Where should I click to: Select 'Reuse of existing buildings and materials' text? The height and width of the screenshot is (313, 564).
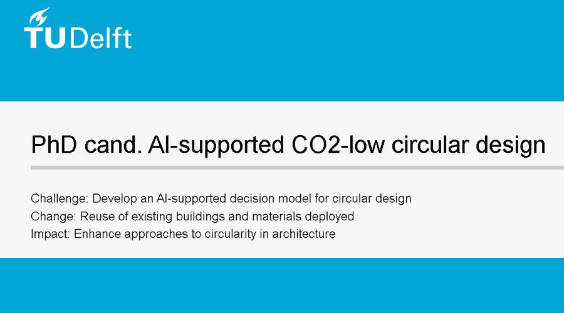pyautogui.click(x=191, y=217)
